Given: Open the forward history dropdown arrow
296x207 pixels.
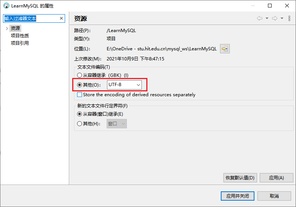Looking at the screenshot, I should tap(282, 18).
